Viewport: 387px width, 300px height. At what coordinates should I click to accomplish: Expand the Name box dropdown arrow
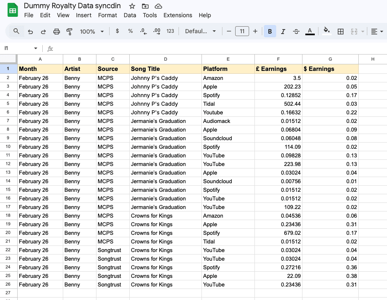tap(36, 48)
